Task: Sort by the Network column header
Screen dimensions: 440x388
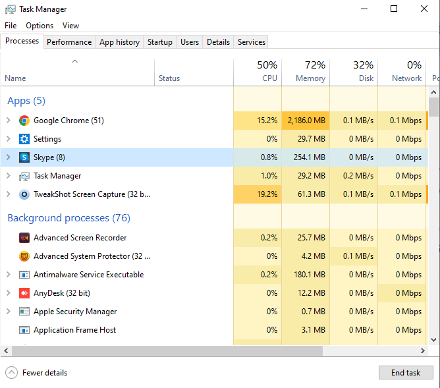Action: (x=402, y=72)
